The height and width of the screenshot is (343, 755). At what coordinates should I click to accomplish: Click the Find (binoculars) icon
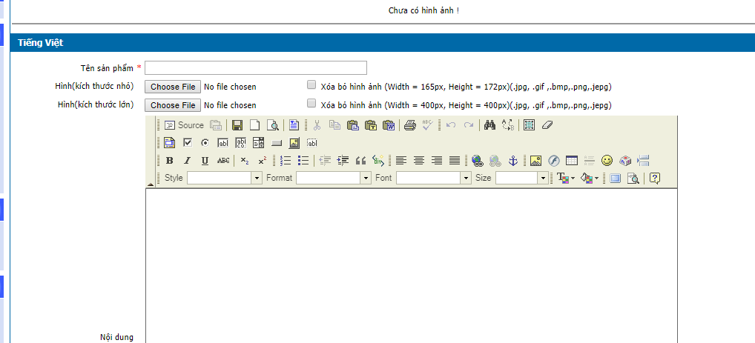489,125
